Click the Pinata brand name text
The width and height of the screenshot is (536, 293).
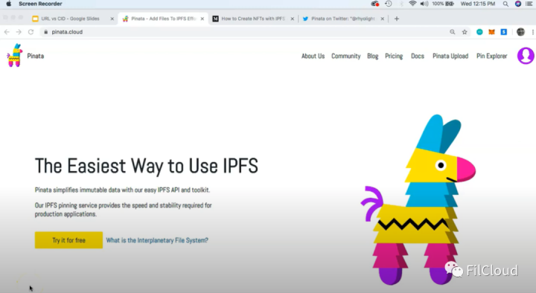pyautogui.click(x=36, y=56)
